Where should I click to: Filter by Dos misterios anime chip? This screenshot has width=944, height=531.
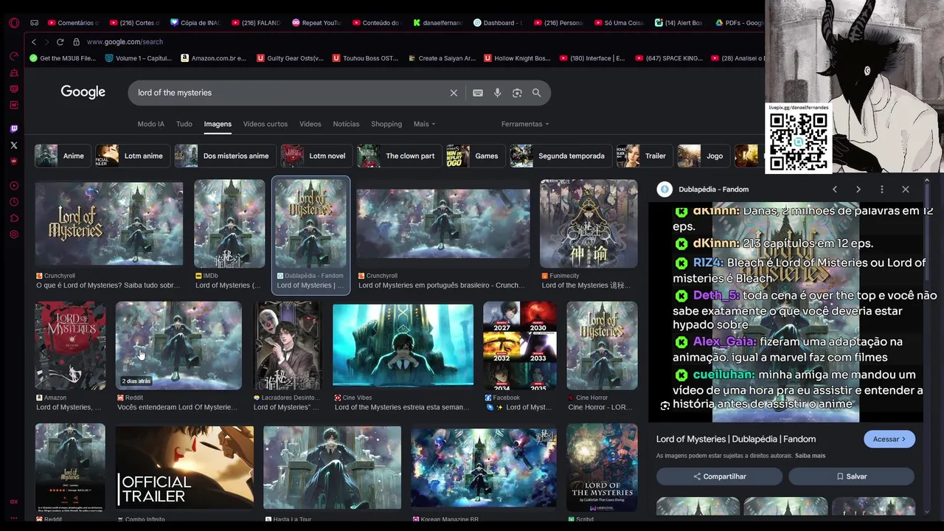[x=223, y=156]
